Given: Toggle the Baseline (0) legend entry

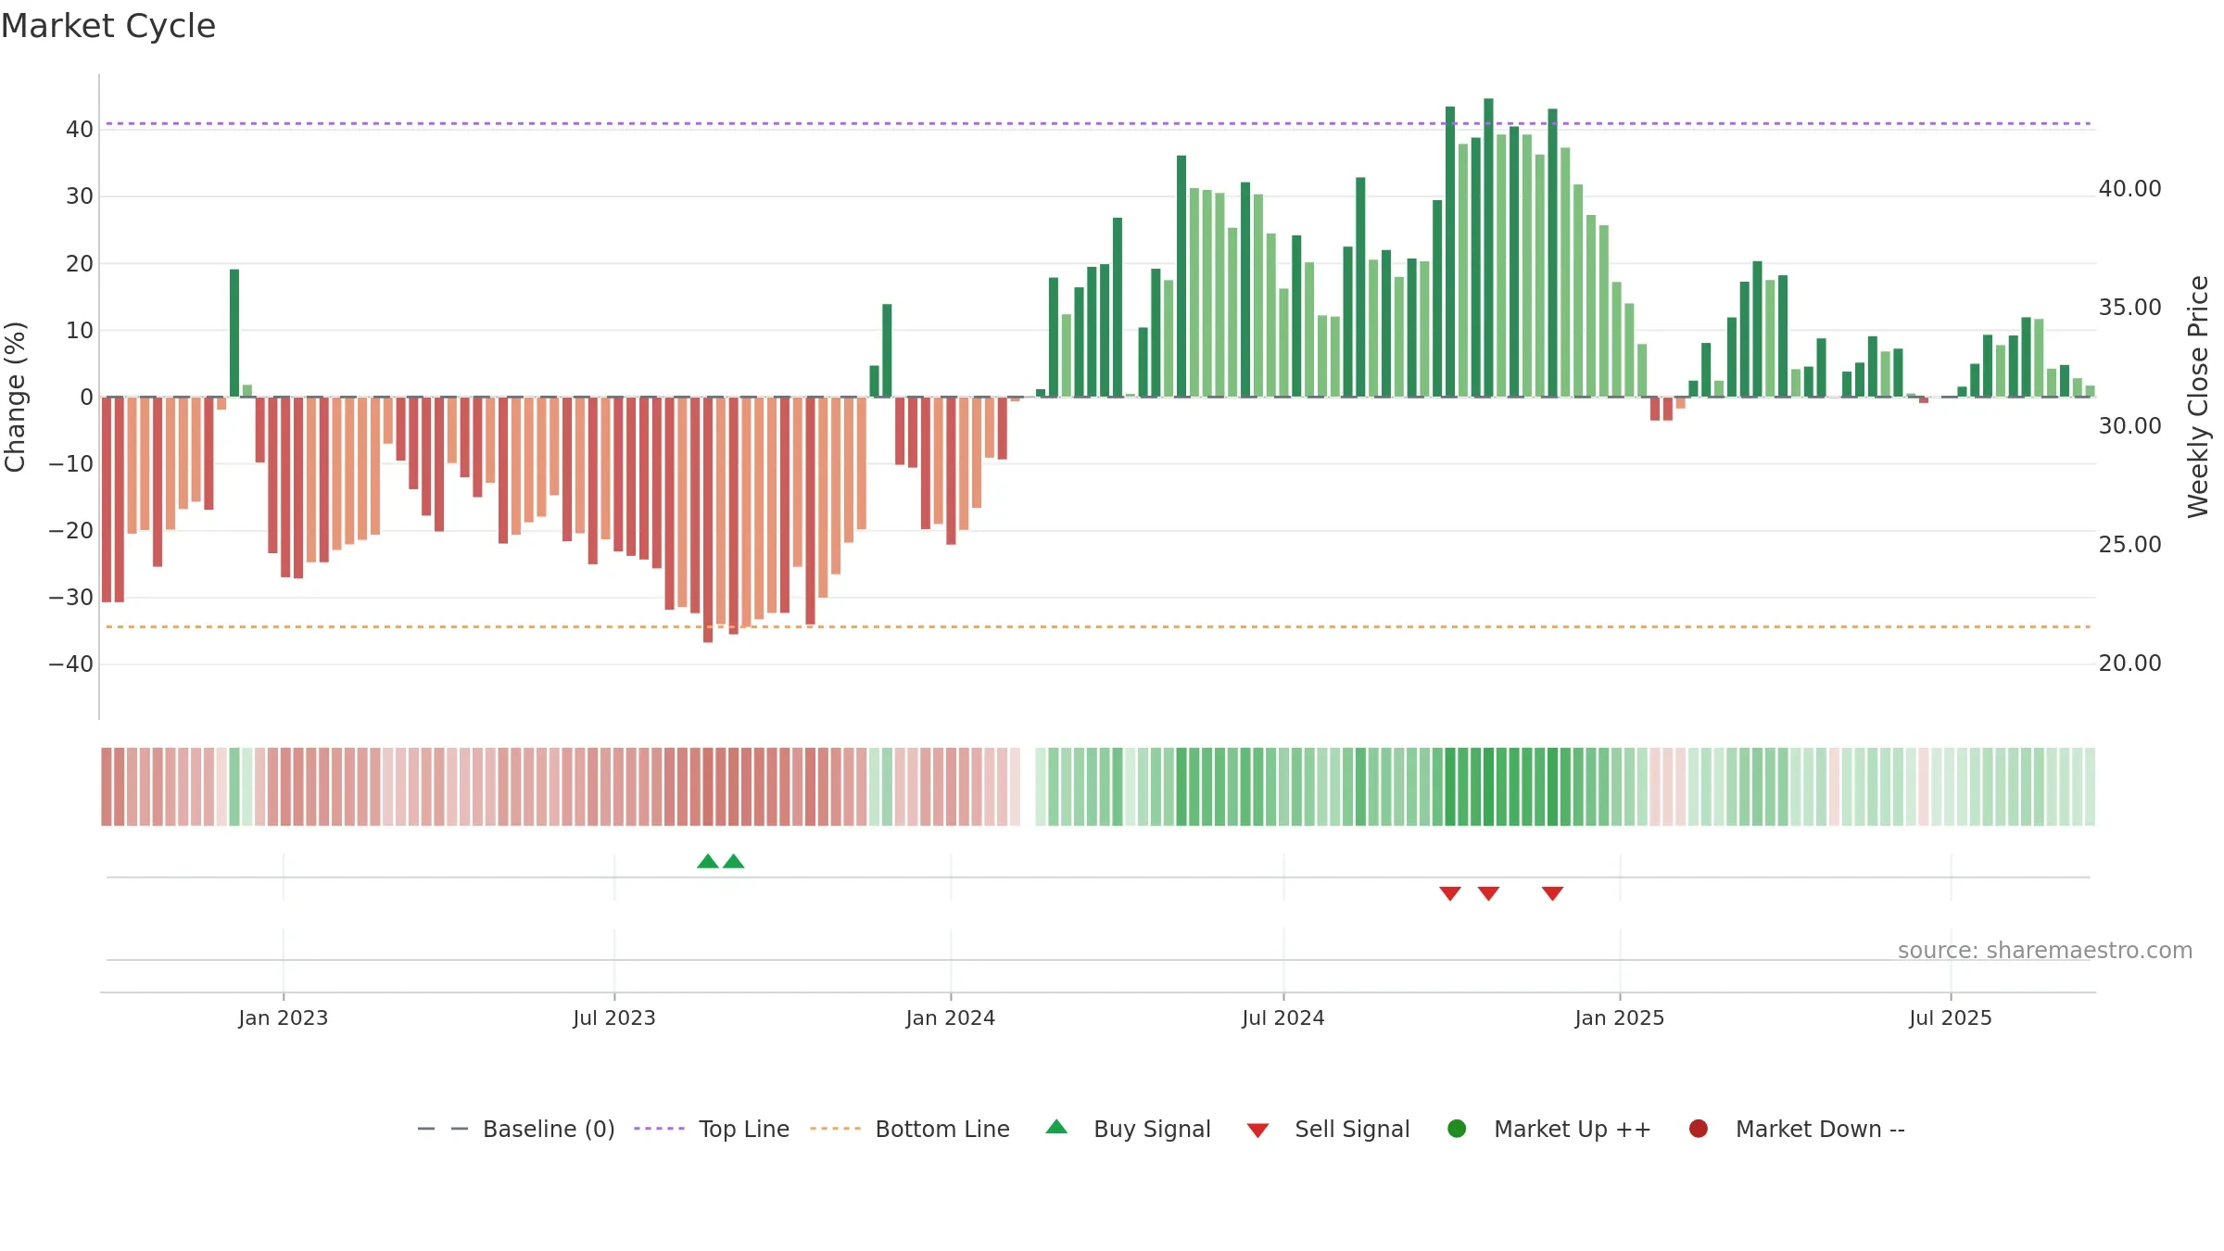Looking at the screenshot, I should point(516,1129).
